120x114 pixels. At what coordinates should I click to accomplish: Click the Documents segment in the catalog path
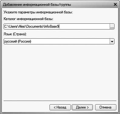tap(35, 26)
